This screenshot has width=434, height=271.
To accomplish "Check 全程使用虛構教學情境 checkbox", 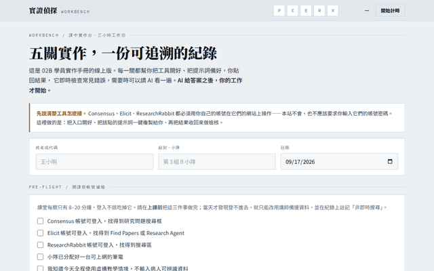I will pyautogui.click(x=41, y=268).
